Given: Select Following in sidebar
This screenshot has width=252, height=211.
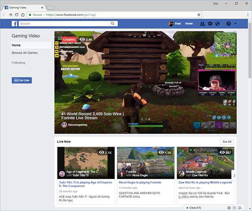Looking at the screenshot, I should click(x=18, y=63).
